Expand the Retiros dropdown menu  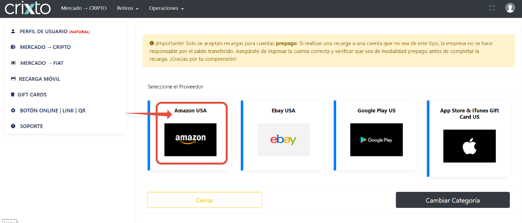coord(127,8)
